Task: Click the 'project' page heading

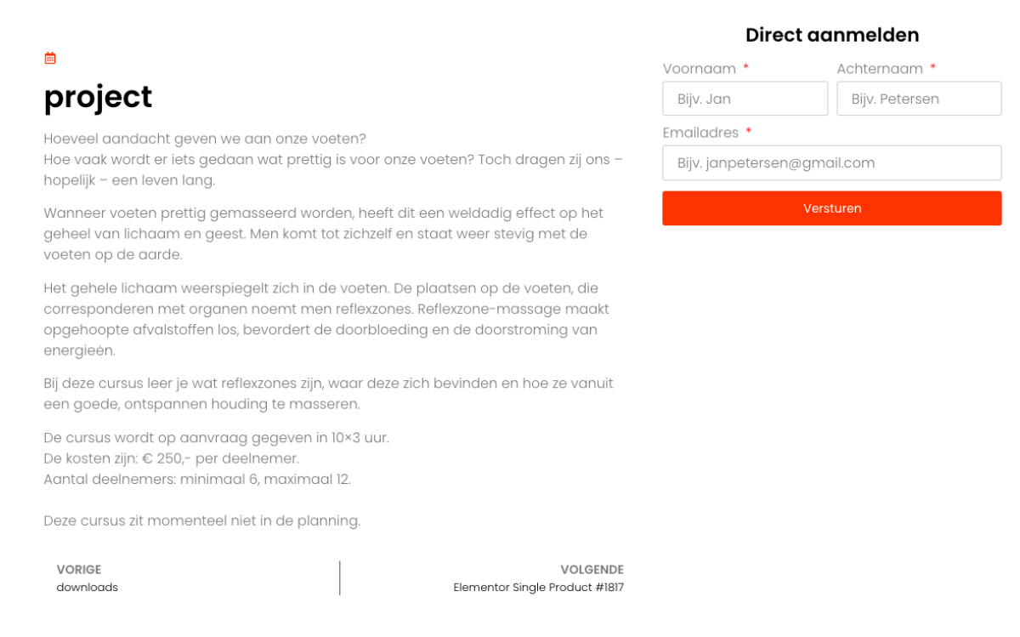Action: pos(98,97)
